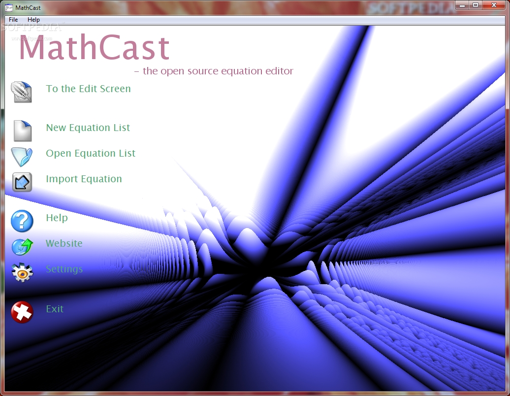Open the Settings text link

64,269
